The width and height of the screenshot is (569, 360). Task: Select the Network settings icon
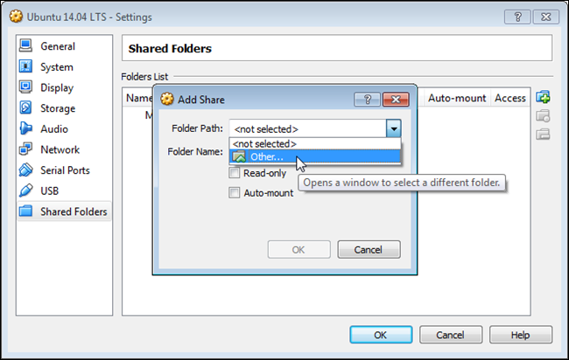point(25,149)
